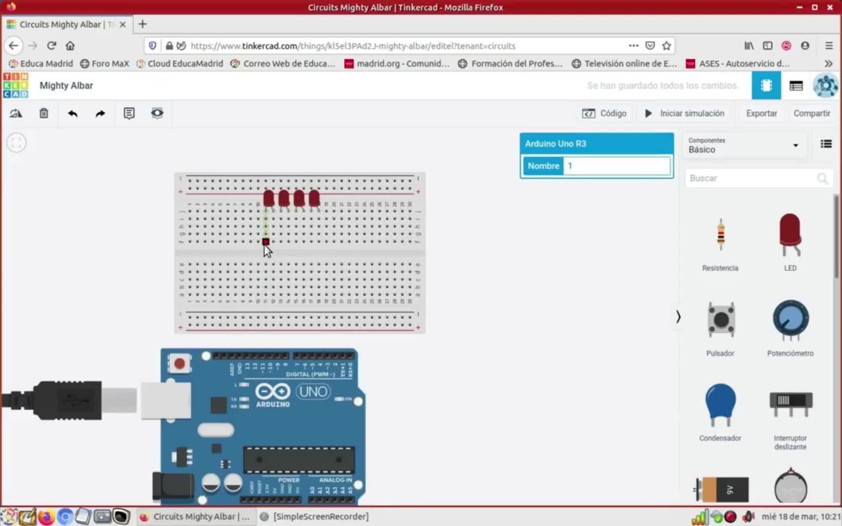842x526 pixels.
Task: Open Correo Web de Educa bookmark
Action: (283, 64)
